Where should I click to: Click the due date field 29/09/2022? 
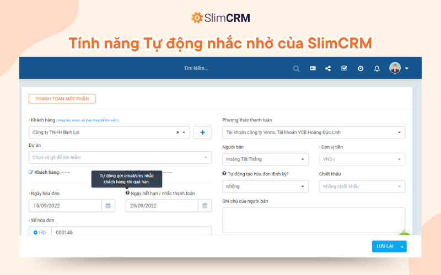click(x=162, y=206)
